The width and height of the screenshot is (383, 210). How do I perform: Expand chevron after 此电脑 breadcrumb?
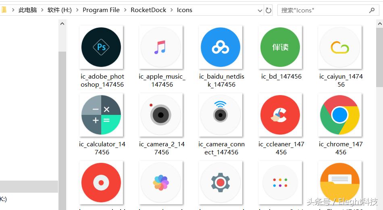(42, 10)
